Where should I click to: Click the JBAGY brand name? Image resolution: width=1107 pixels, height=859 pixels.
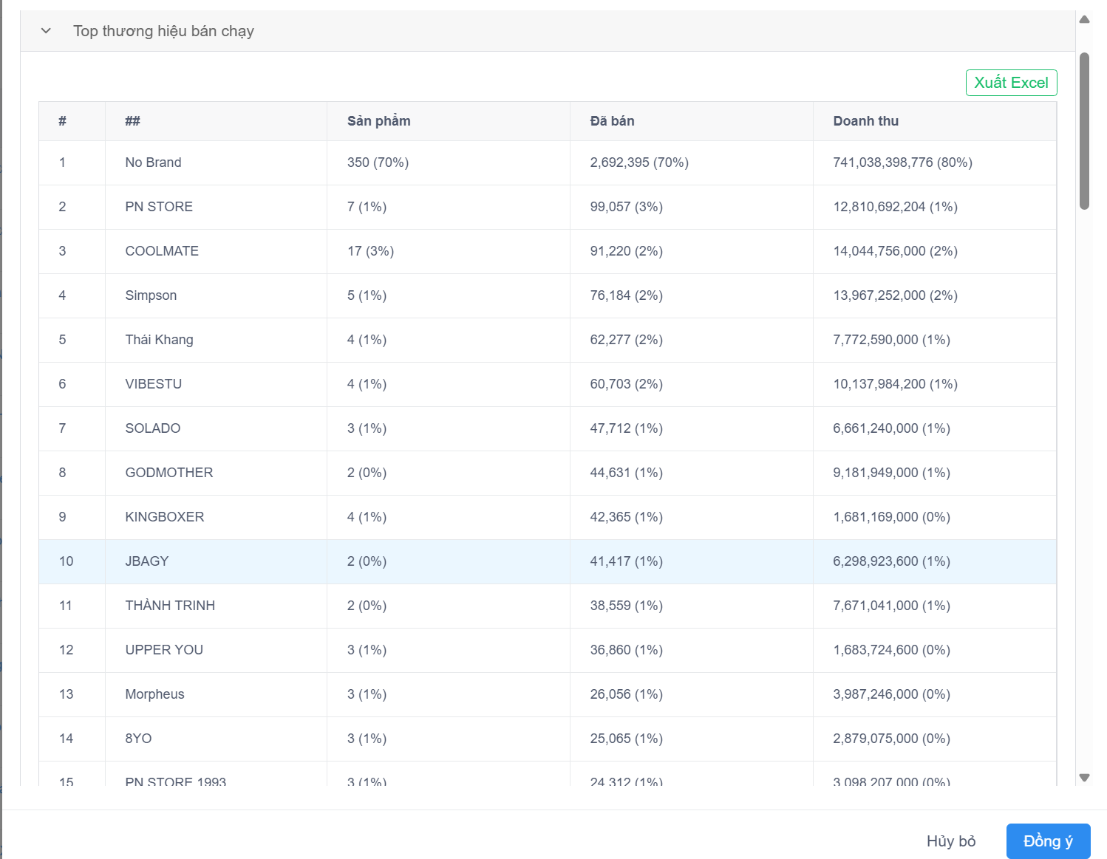[146, 561]
